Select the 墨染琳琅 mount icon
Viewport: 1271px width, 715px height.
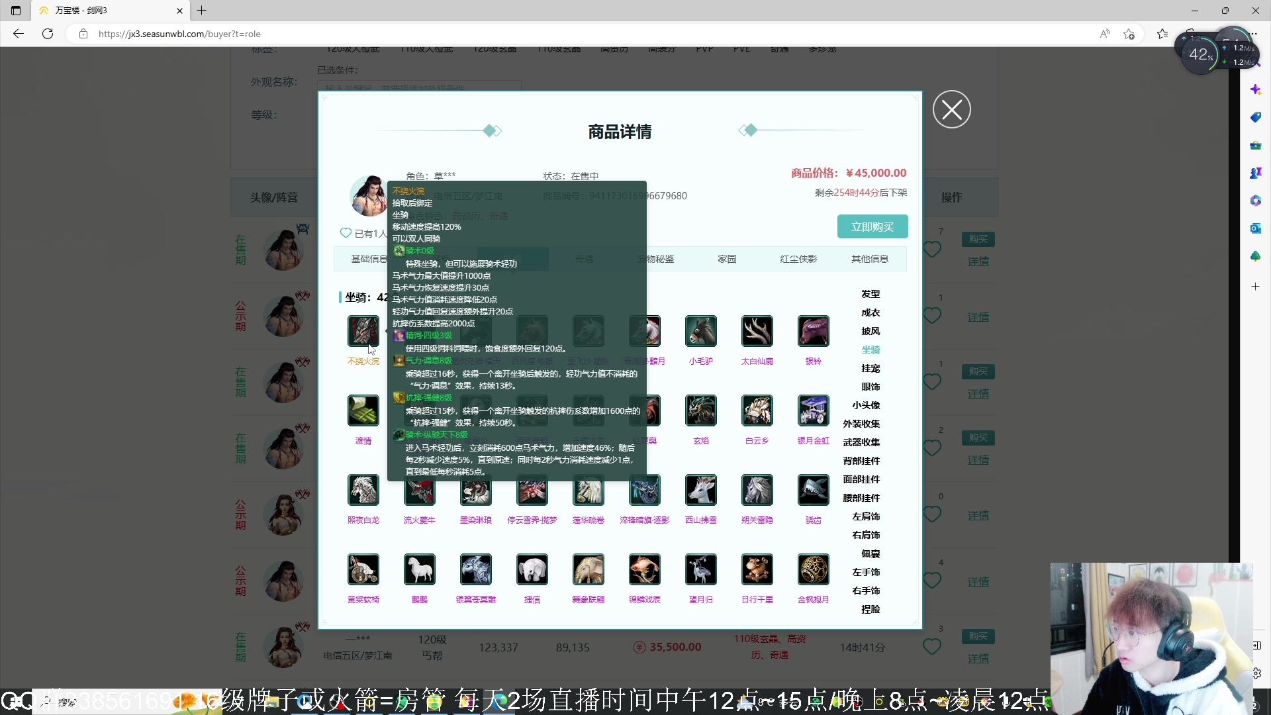point(476,490)
